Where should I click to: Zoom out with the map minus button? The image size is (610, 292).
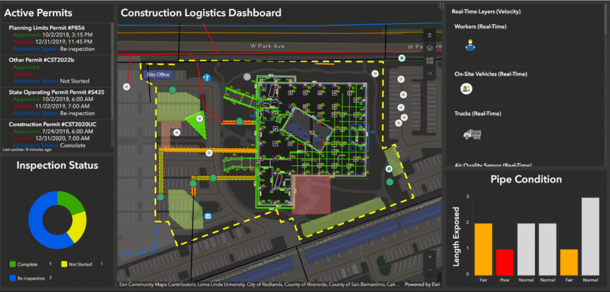(430, 269)
